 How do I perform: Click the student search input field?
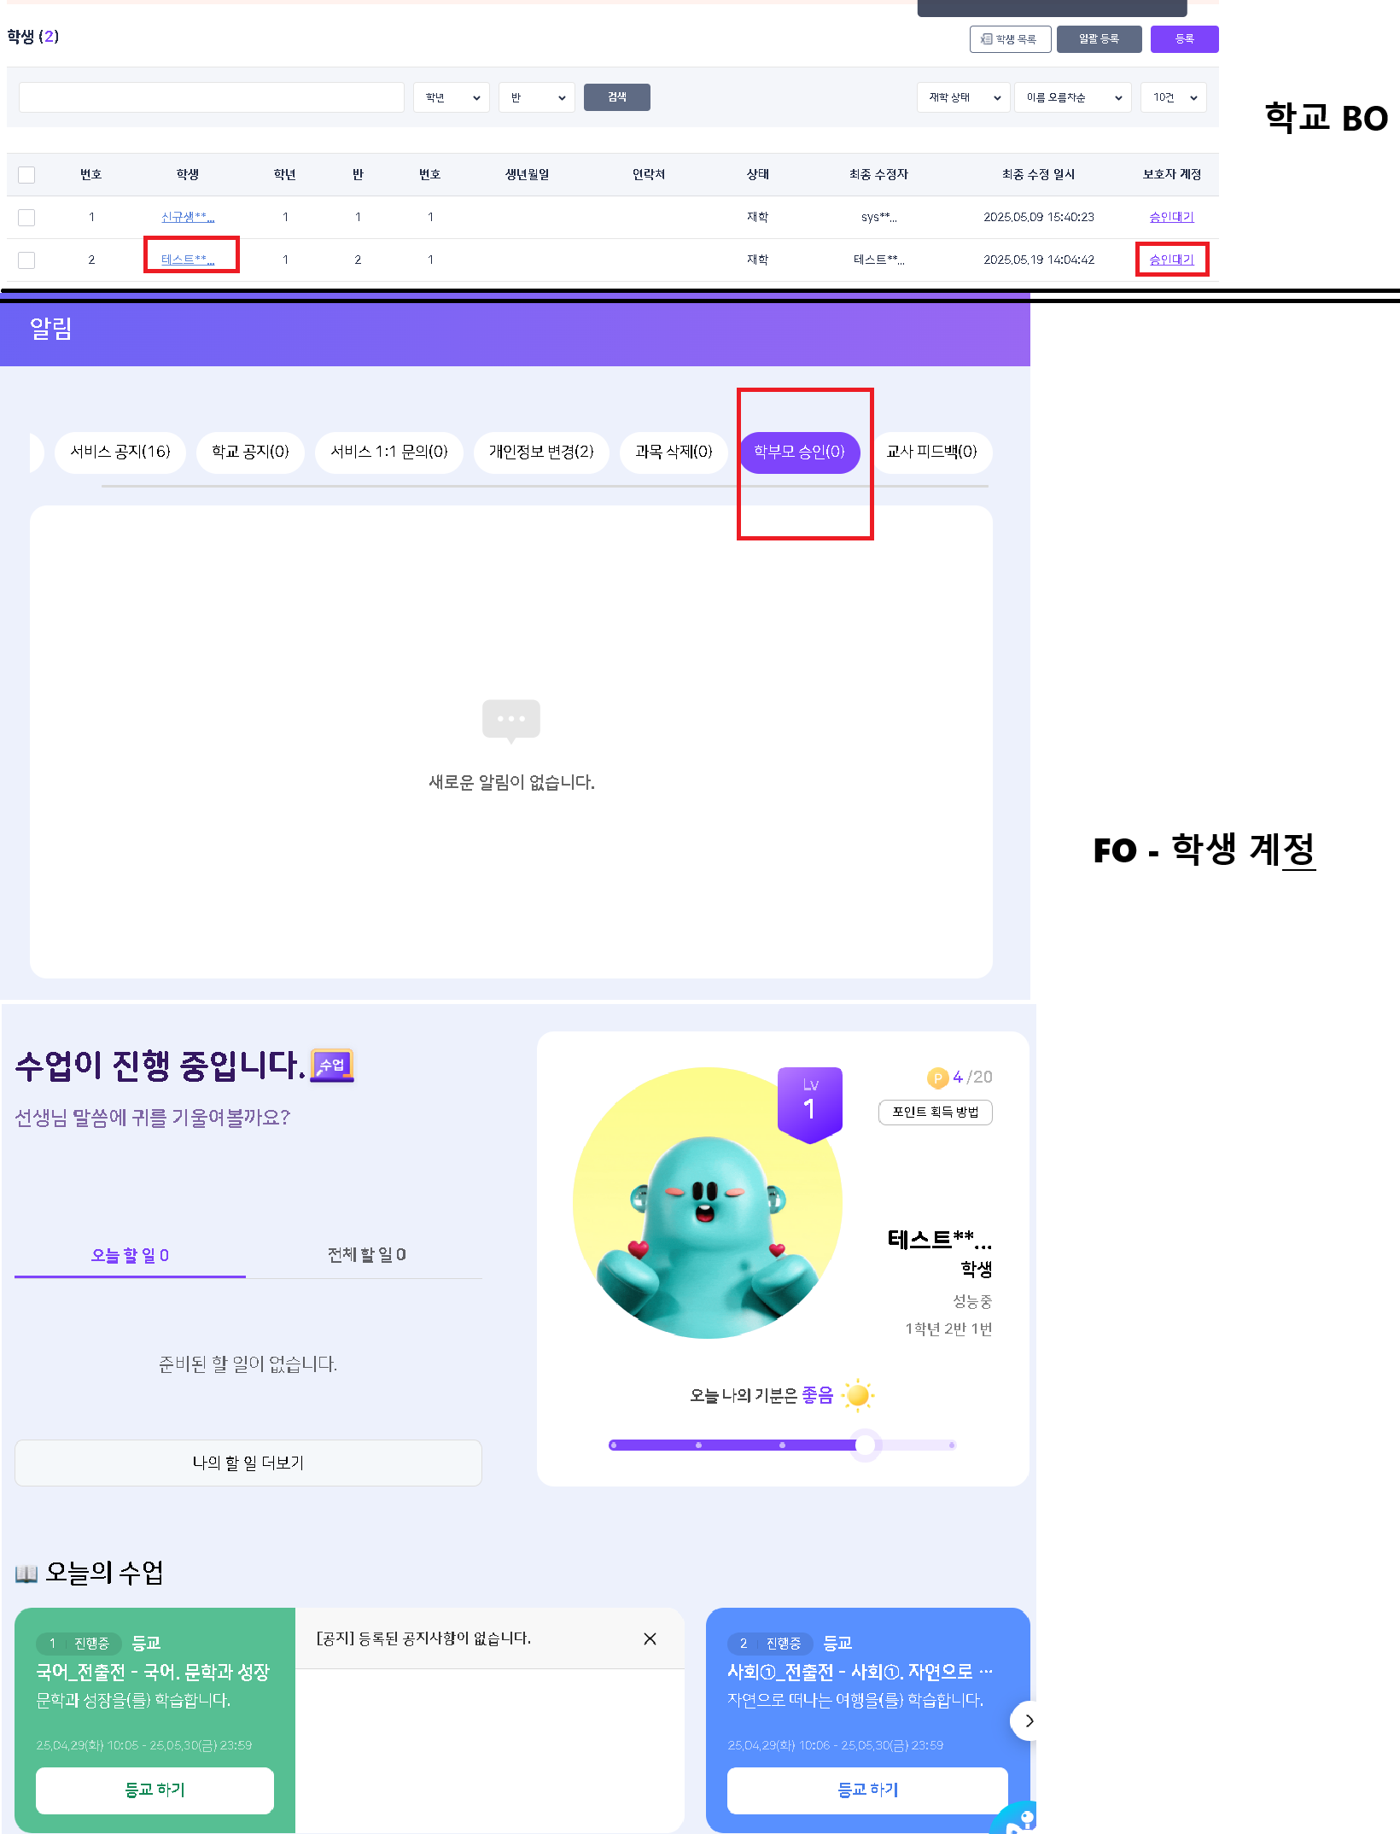(211, 97)
